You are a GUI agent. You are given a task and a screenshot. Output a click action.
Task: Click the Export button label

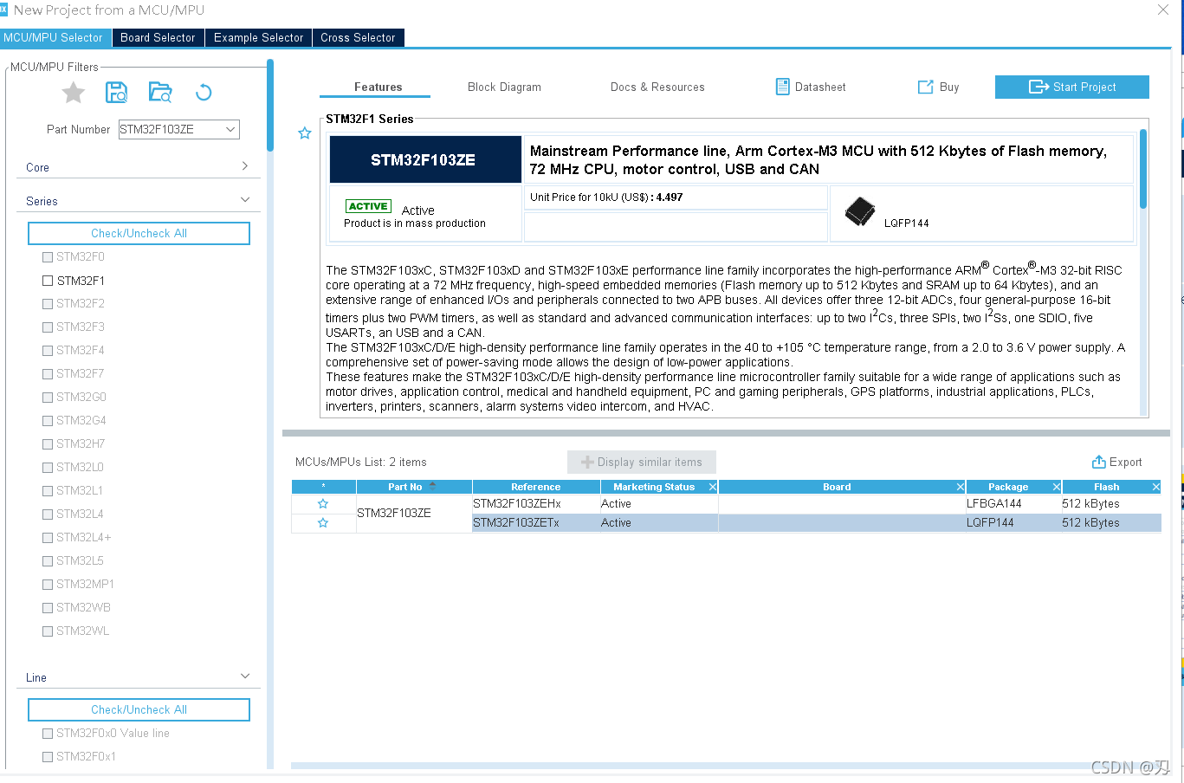tap(1126, 462)
